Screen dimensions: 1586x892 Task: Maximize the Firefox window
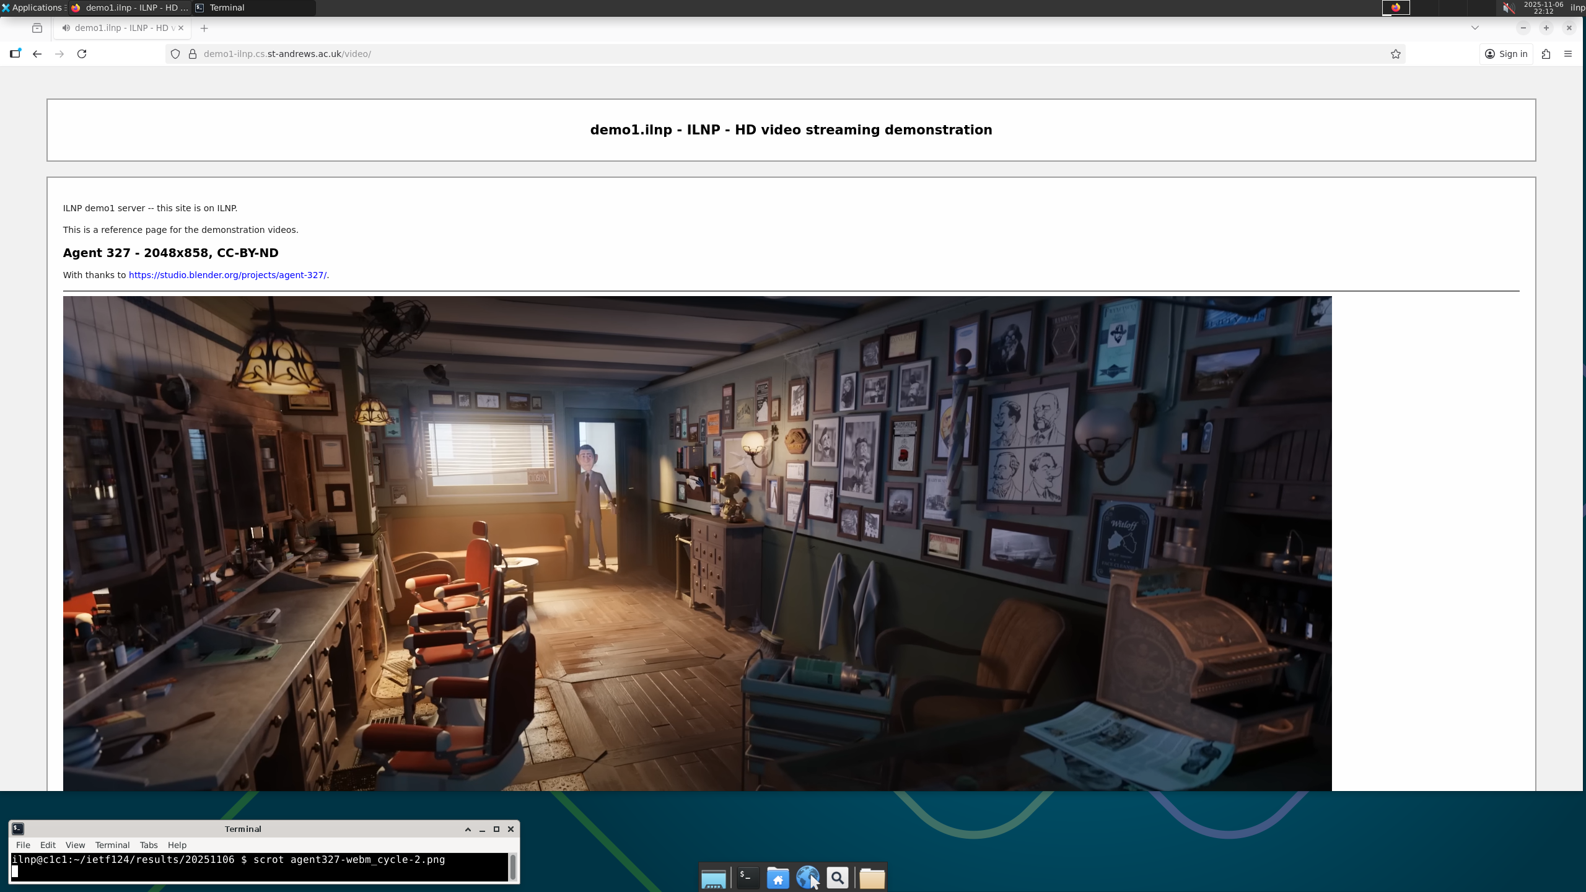pos(1546,28)
